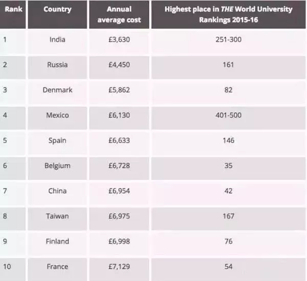The height and width of the screenshot is (281, 307).
Task: Select the £6,954 cost value
Action: [120, 191]
